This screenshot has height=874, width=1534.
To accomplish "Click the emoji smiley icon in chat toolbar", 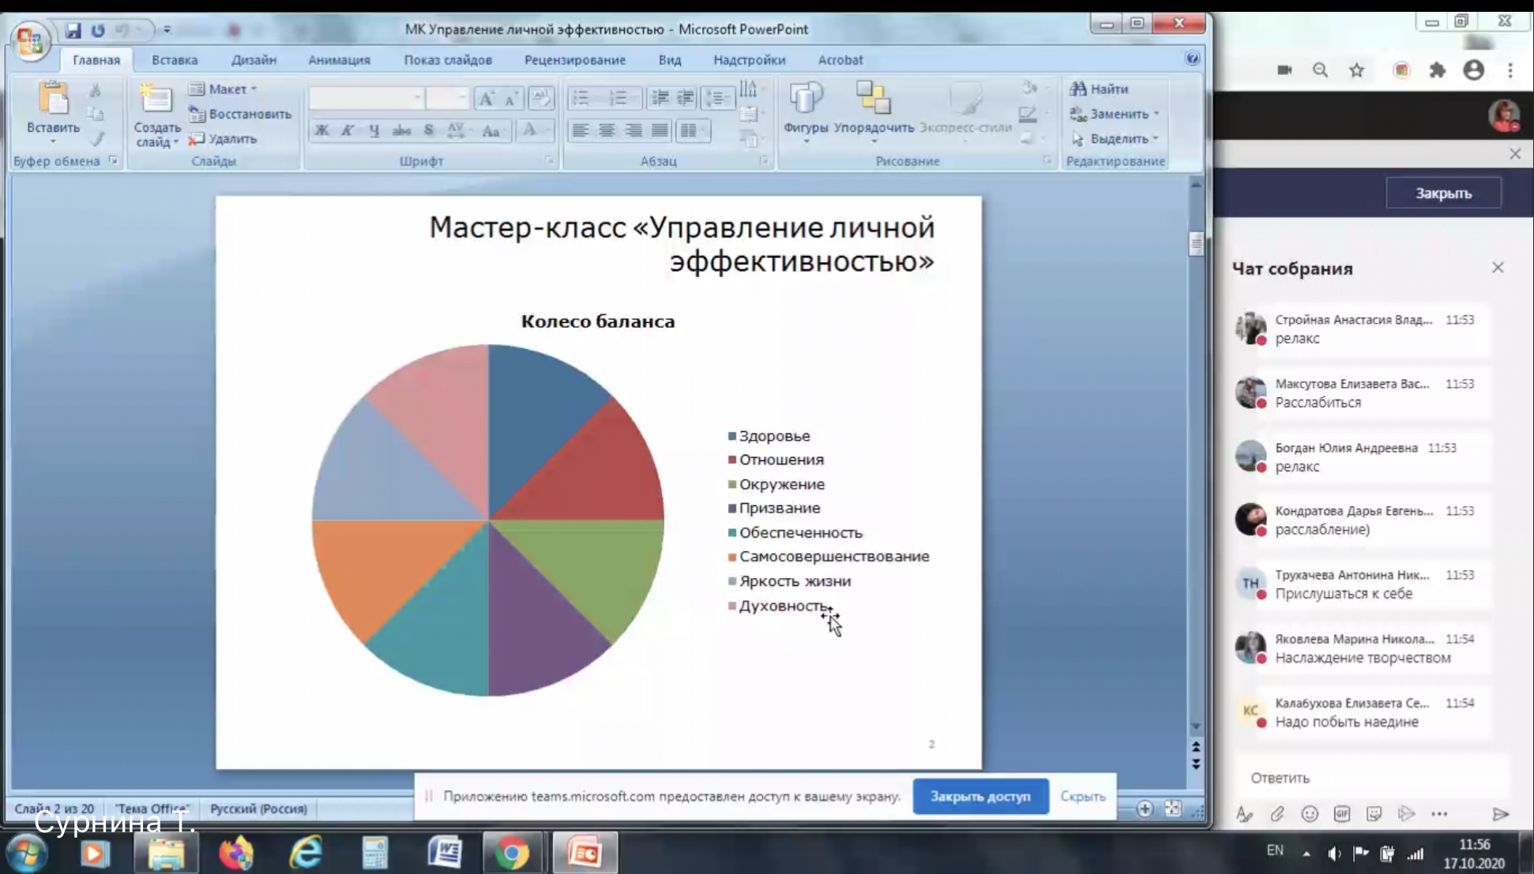I will (x=1309, y=814).
